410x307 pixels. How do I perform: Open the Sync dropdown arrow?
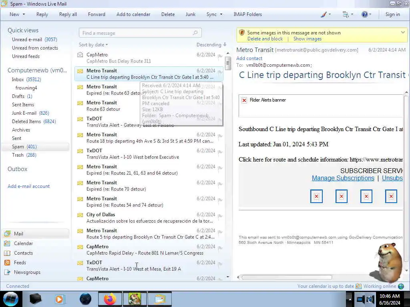[221, 14]
